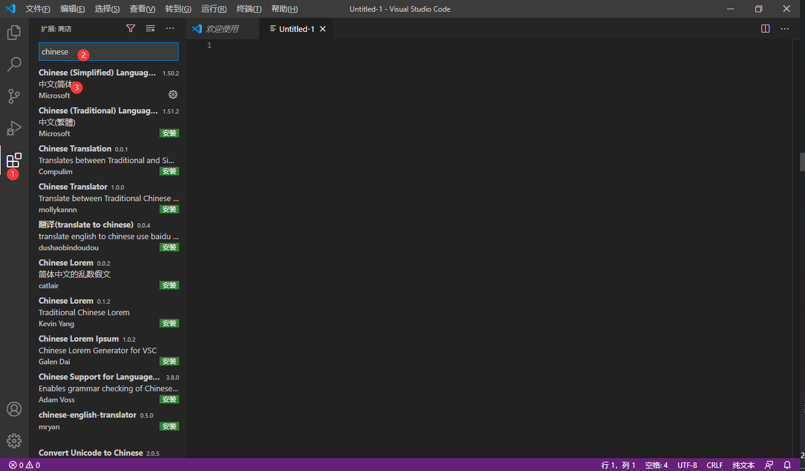805x471 pixels.
Task: Click the editor vertical scrollbar thumb
Action: coord(801,161)
